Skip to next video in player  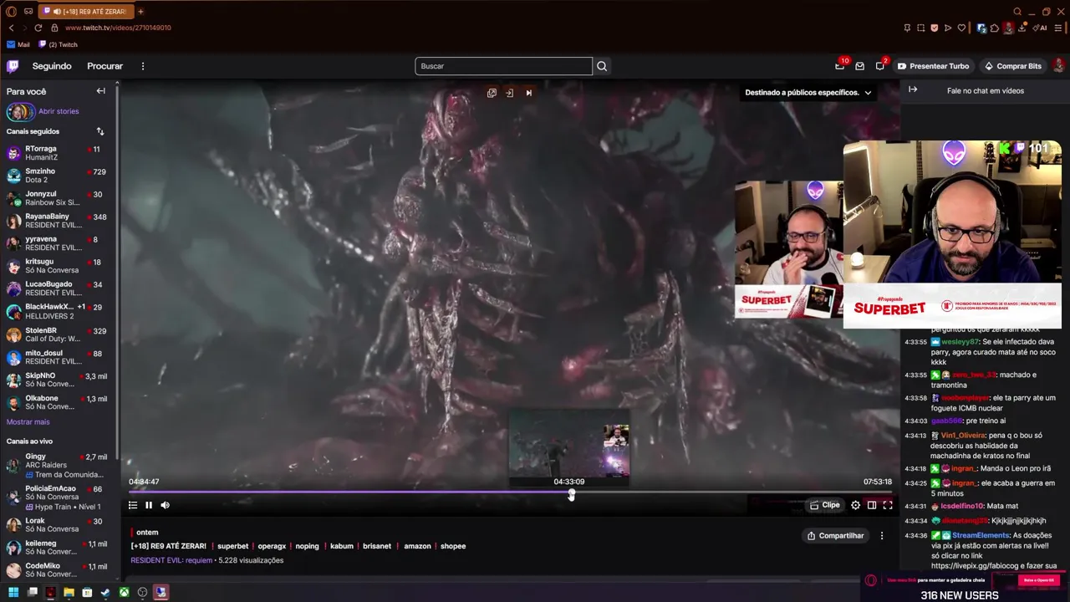(528, 93)
